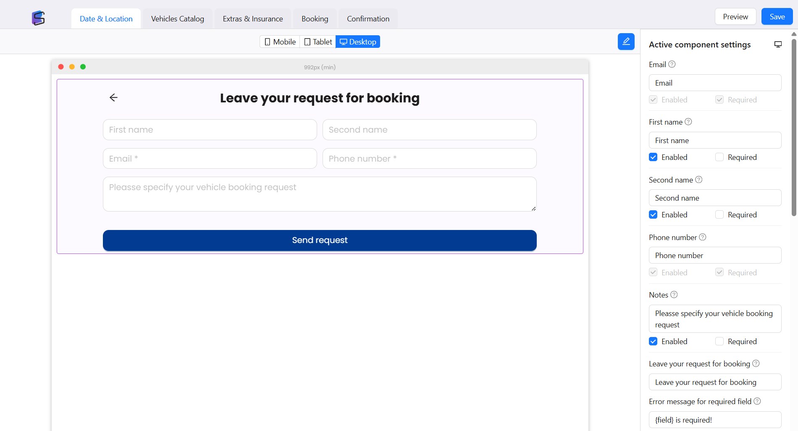The width and height of the screenshot is (798, 431).
Task: Click the app logo icon
Action: tap(38, 18)
